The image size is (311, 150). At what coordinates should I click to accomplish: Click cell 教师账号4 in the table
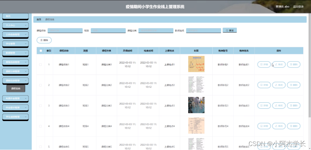[x=223, y=126]
